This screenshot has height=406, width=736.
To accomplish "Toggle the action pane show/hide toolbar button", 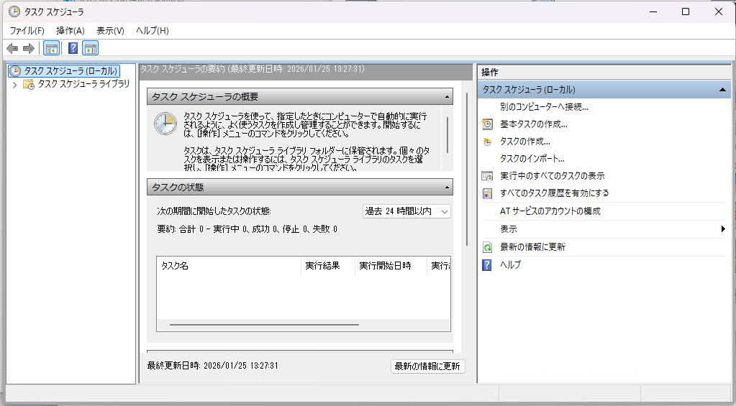I will click(90, 48).
